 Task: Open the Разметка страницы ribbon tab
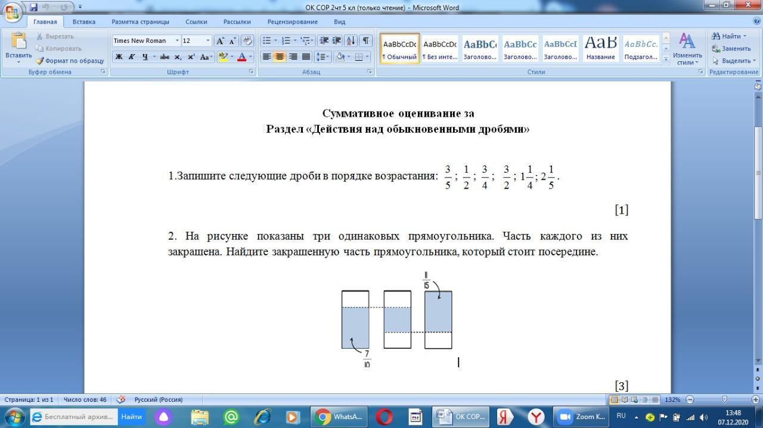(x=140, y=21)
